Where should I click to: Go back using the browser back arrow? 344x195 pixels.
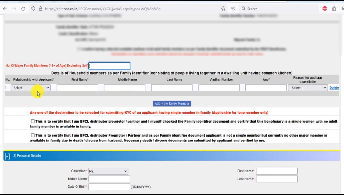click(5, 9)
